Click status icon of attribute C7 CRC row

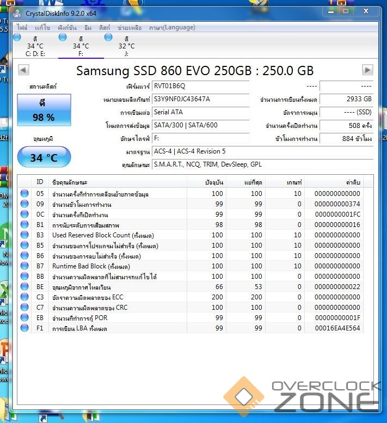coord(24,308)
